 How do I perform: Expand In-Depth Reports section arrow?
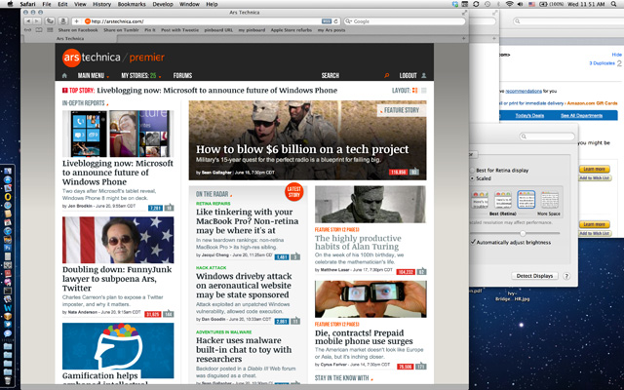pyautogui.click(x=107, y=104)
